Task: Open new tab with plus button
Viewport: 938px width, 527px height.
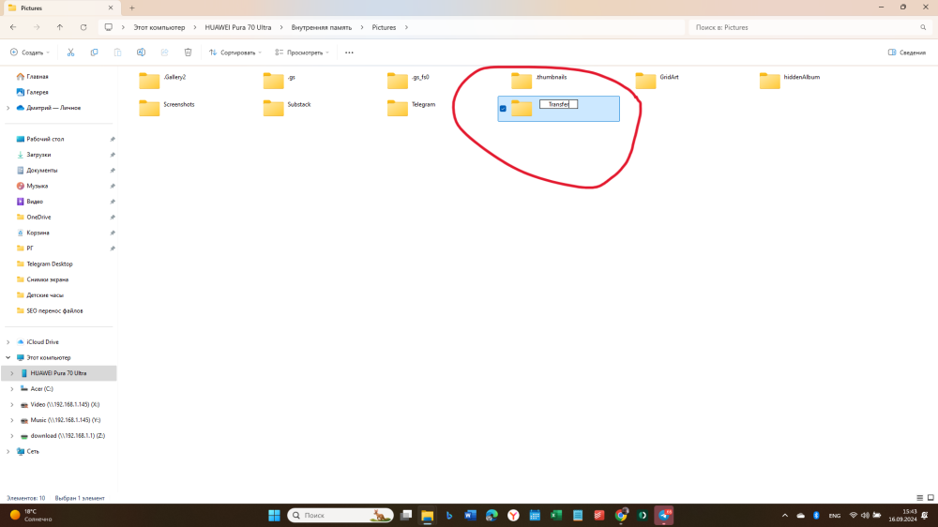Action: [x=131, y=8]
